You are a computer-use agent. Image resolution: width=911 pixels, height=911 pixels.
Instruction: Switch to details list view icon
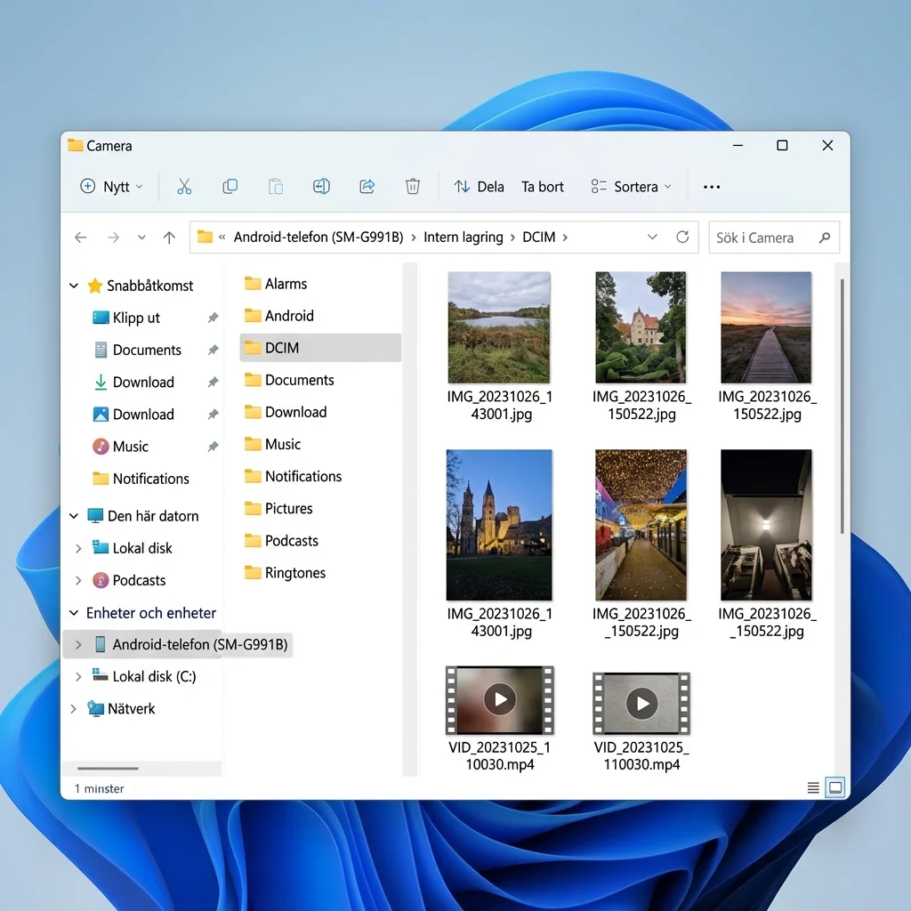pyautogui.click(x=813, y=787)
